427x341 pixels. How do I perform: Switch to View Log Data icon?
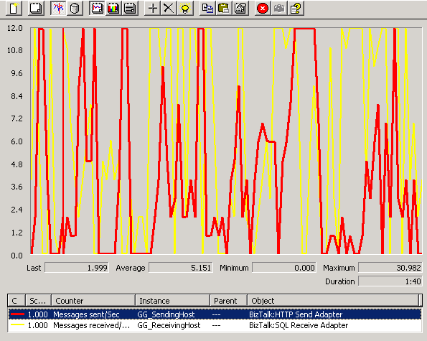click(75, 9)
